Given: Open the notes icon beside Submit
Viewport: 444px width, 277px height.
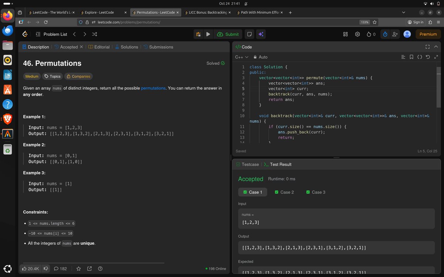Looking at the screenshot, I should (x=250, y=34).
